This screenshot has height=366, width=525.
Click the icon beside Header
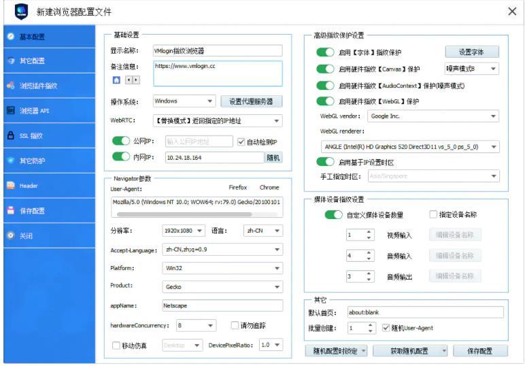pyautogui.click(x=11, y=185)
